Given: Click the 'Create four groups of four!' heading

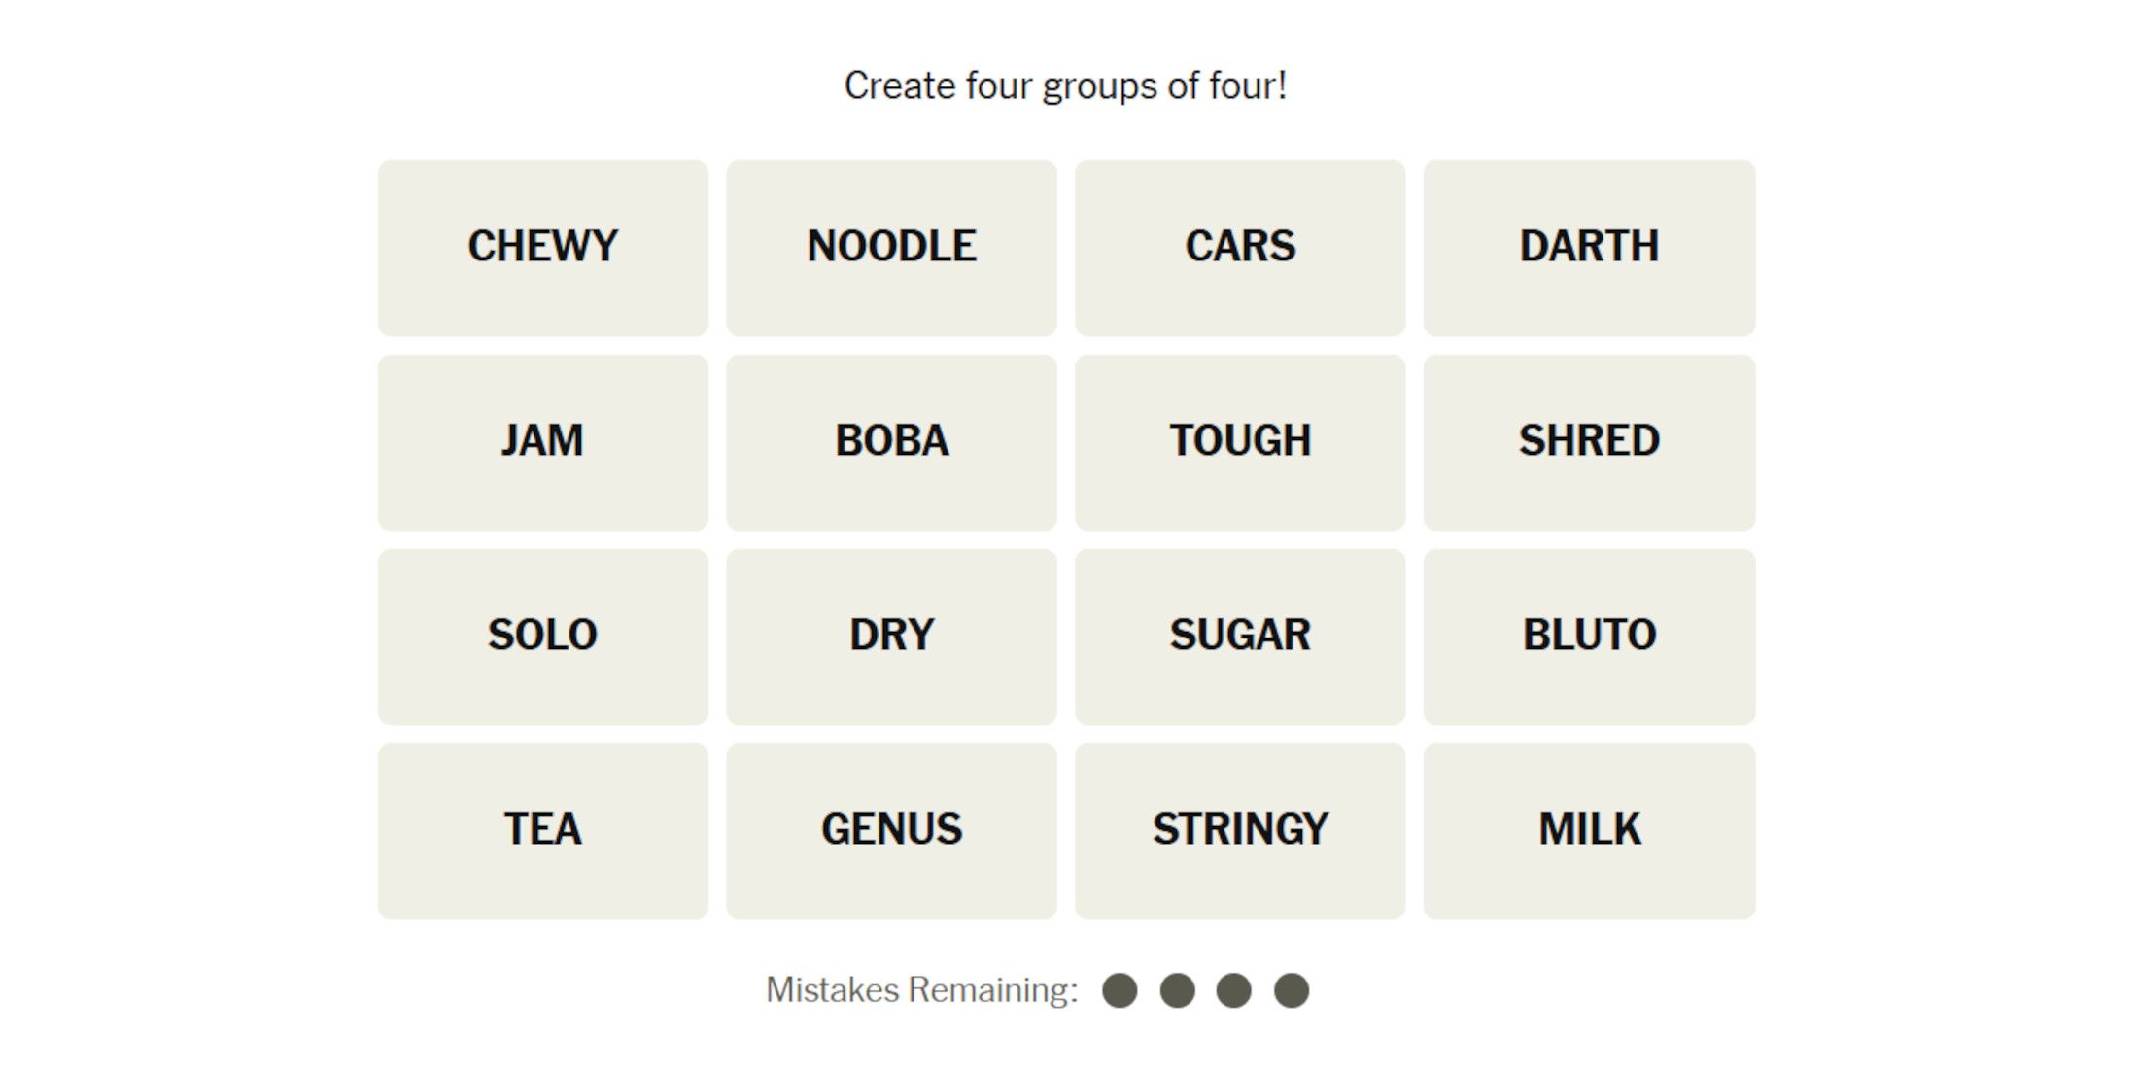Looking at the screenshot, I should 1066,86.
